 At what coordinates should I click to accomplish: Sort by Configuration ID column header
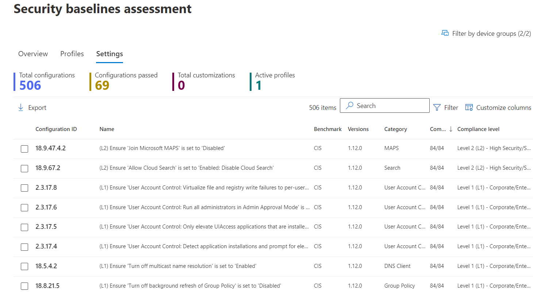pyautogui.click(x=56, y=129)
